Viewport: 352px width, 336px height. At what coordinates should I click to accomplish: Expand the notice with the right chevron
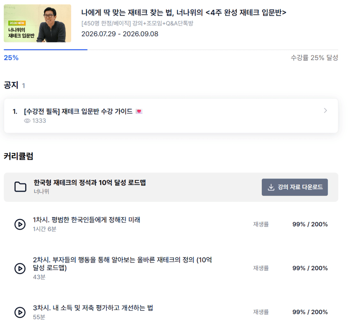pos(325,110)
